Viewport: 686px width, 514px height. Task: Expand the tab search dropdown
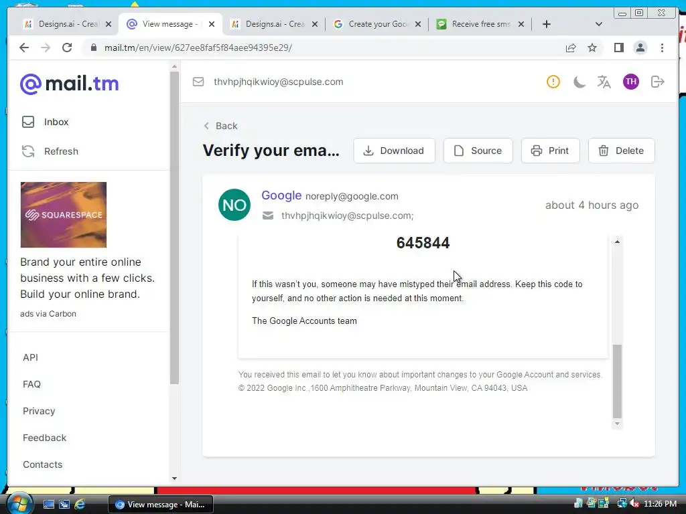tap(599, 24)
